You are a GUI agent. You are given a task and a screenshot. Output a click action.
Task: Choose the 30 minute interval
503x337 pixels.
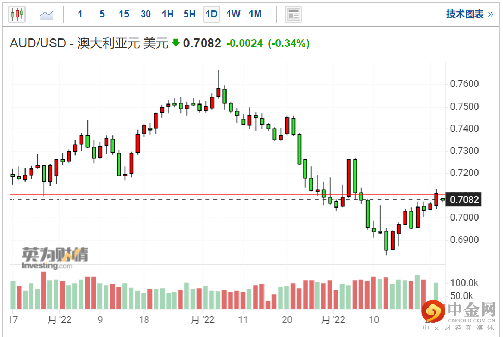(146, 14)
